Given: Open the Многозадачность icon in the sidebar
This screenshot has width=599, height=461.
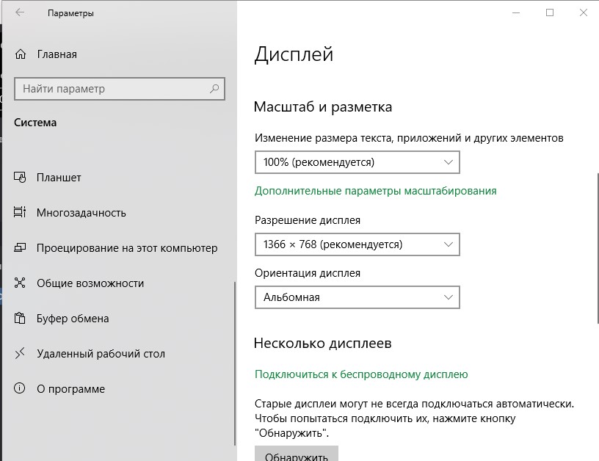Looking at the screenshot, I should (x=20, y=212).
